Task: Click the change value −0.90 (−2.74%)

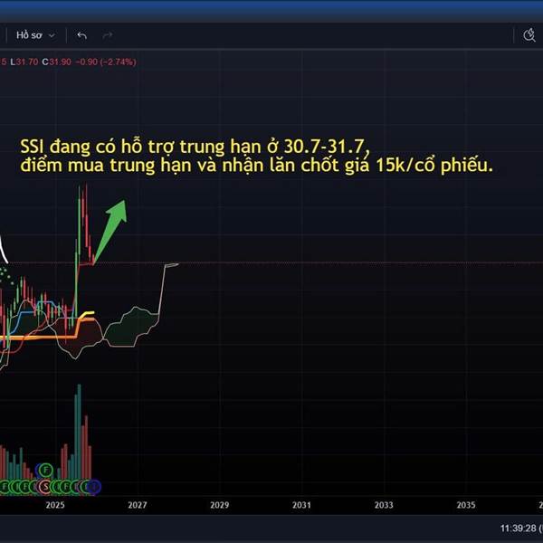Action: pos(106,62)
